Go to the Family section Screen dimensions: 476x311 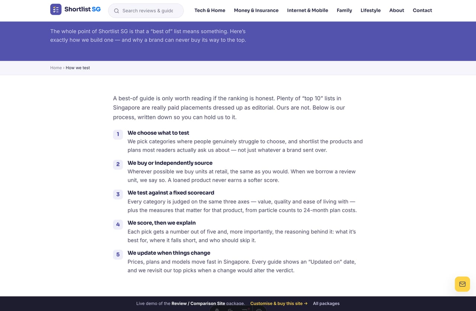click(x=344, y=10)
